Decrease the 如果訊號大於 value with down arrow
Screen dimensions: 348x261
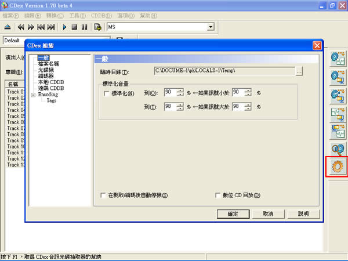click(x=248, y=108)
